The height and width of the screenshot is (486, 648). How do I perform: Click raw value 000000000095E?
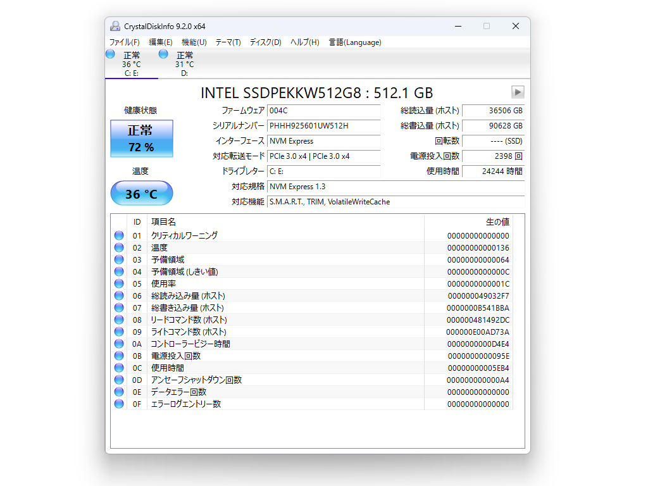[x=478, y=356]
